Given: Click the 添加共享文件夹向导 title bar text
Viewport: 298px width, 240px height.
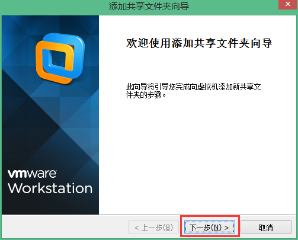Looking at the screenshot, I should pyautogui.click(x=149, y=7).
